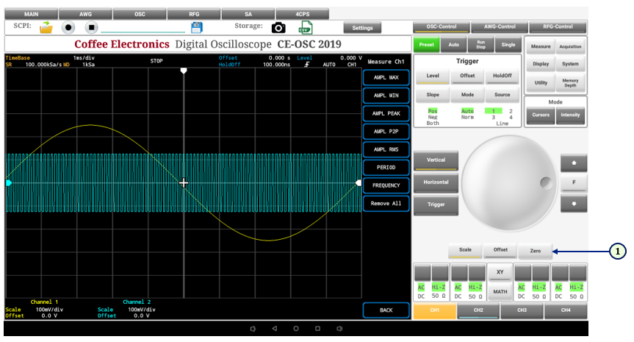Click the SCPI command input field
634x342 pixels.
[x=143, y=28]
